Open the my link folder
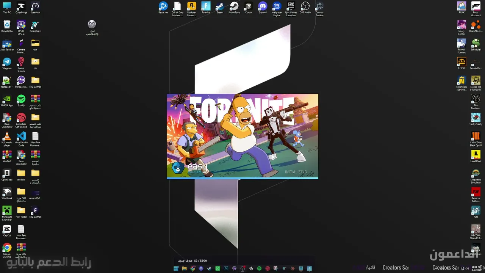The width and height of the screenshot is (485, 273). [21, 175]
